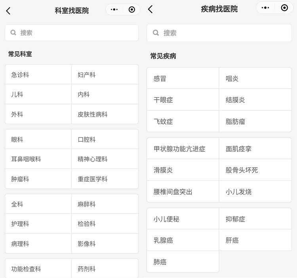Select 股骨头坏死 disease
This screenshot has width=297, height=278.
coord(255,170)
